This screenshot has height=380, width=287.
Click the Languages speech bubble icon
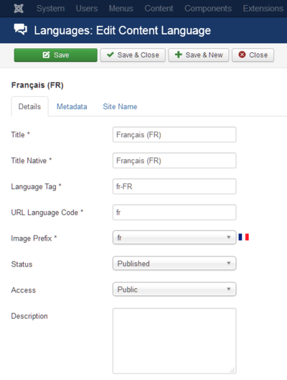click(x=20, y=29)
